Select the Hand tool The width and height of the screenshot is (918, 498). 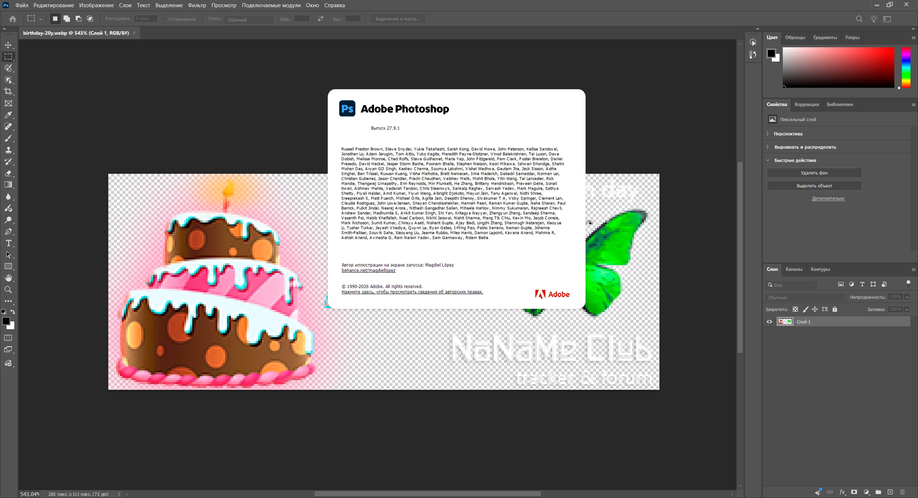(x=8, y=278)
